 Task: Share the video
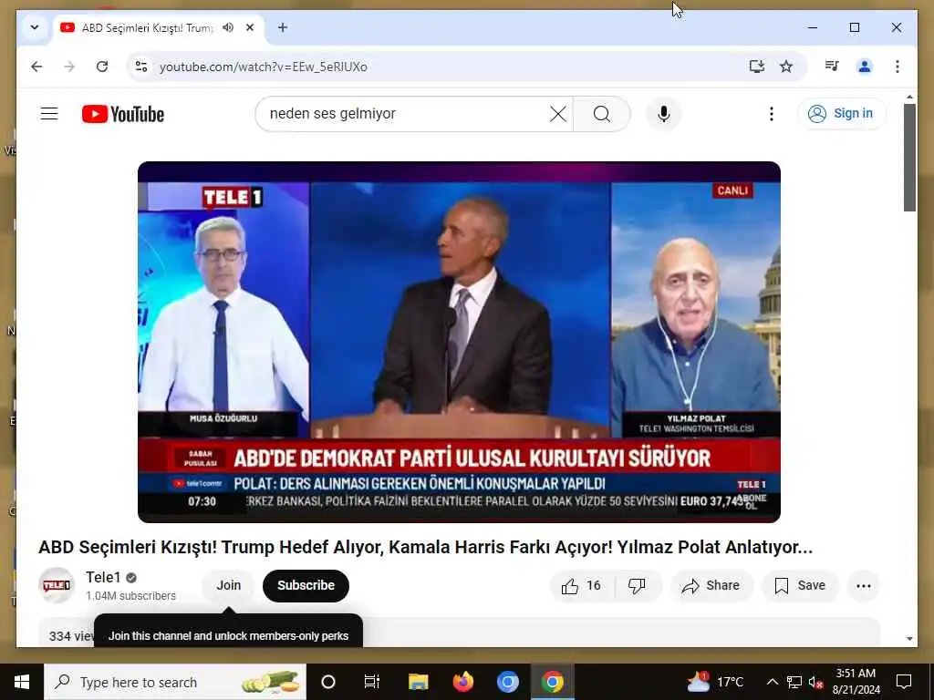(x=711, y=586)
